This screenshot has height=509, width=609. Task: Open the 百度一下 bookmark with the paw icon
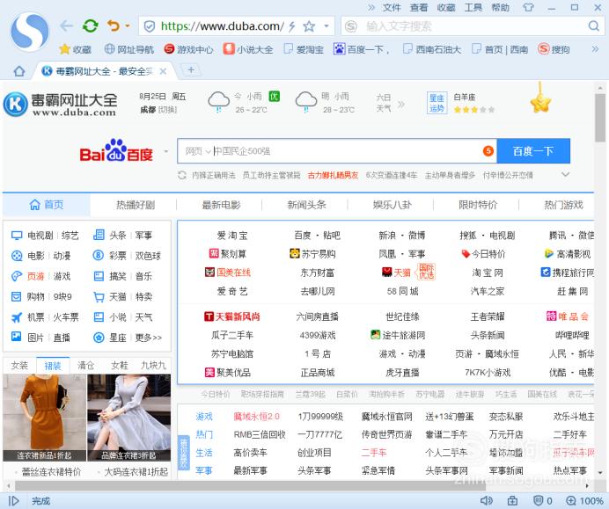362,49
